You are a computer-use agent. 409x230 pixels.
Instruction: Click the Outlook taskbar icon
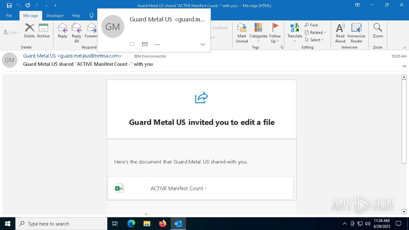(178, 224)
